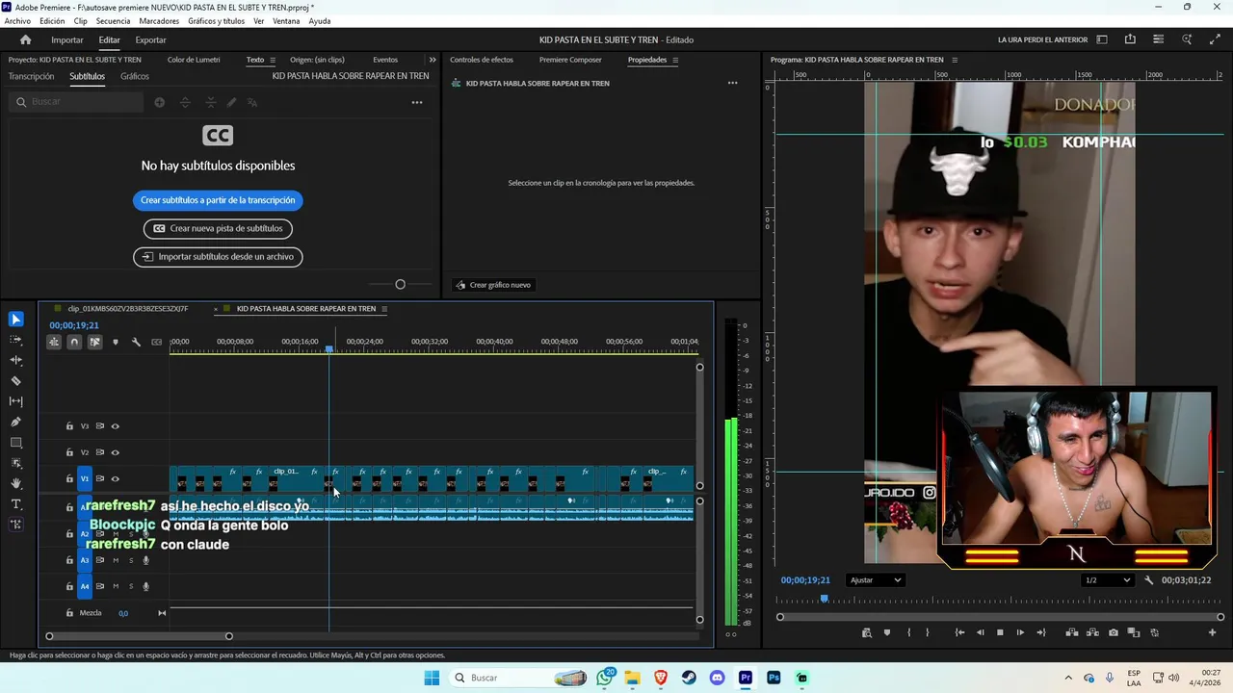Image resolution: width=1233 pixels, height=693 pixels.
Task: Mute audio track A4
Action: click(116, 586)
